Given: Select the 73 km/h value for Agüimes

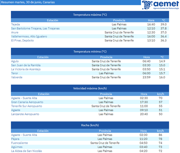Looking at the screenshot, I should coord(160,147).
